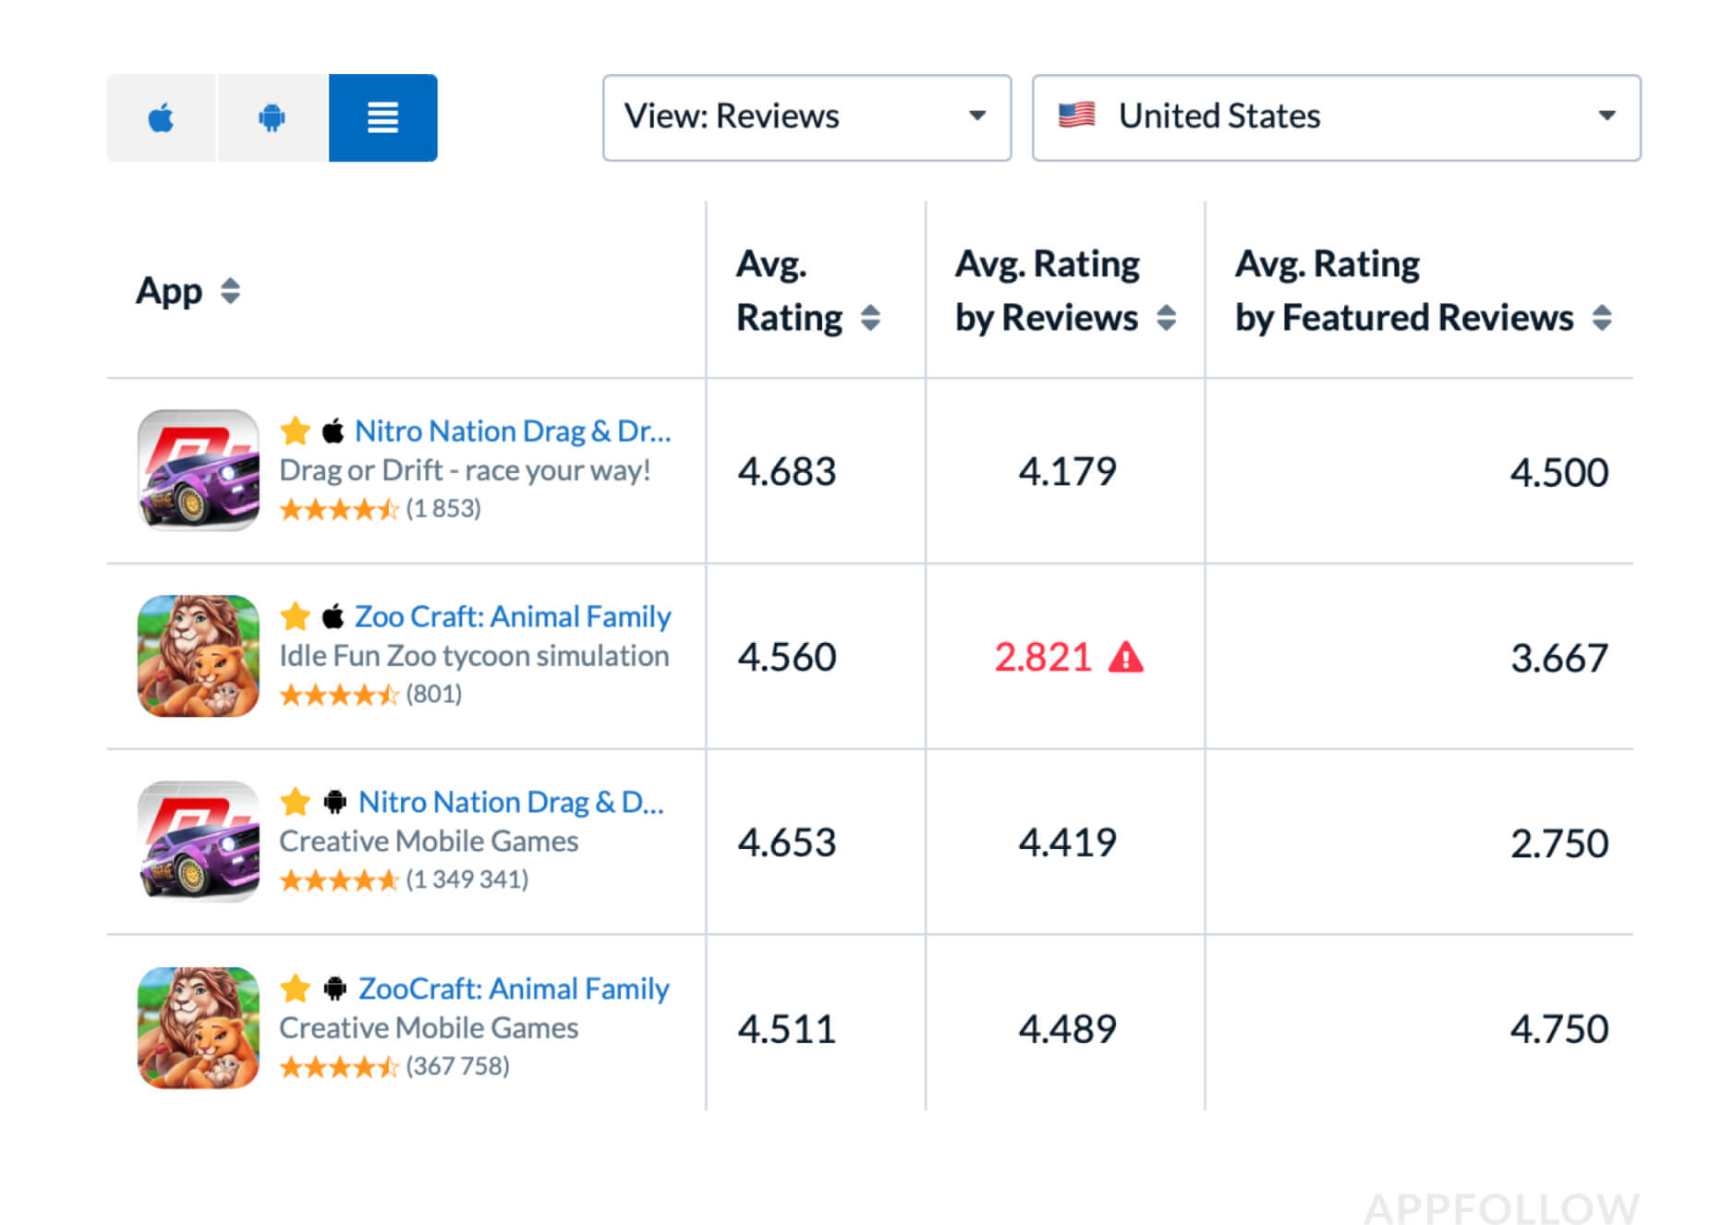Select the 4.653 average rating cell
Screen dimensions: 1733x1225
(x=787, y=843)
